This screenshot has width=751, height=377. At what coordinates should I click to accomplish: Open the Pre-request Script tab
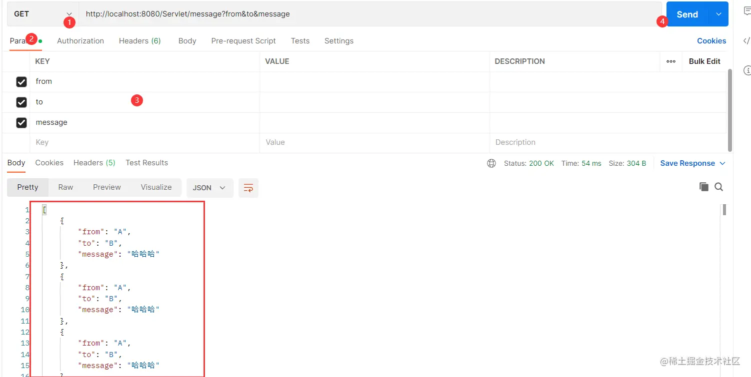pyautogui.click(x=243, y=41)
